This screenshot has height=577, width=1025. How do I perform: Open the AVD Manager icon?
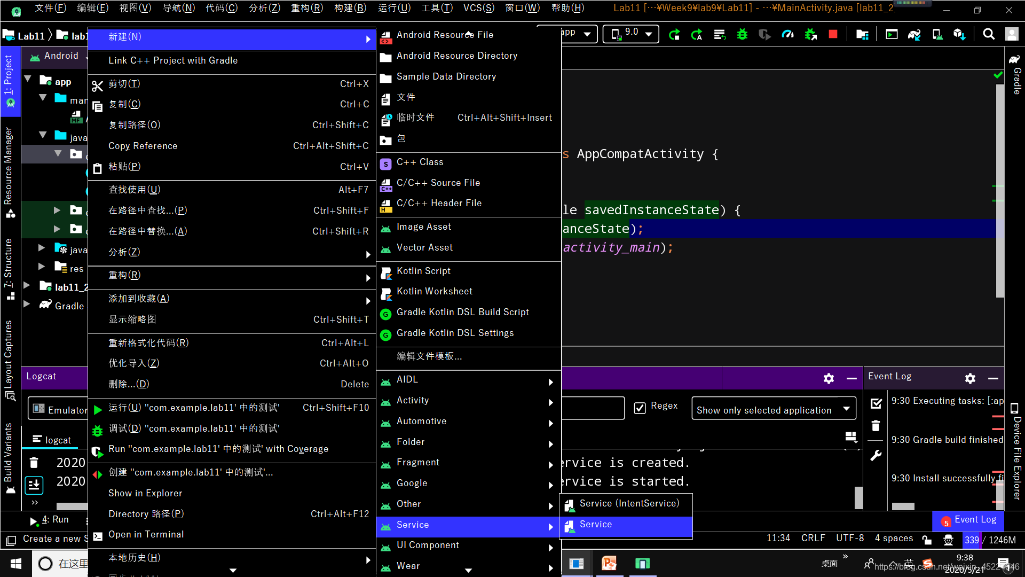pyautogui.click(x=937, y=35)
